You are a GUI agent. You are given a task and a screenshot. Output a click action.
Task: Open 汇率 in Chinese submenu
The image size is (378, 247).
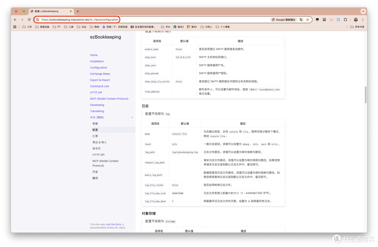[x=95, y=136]
